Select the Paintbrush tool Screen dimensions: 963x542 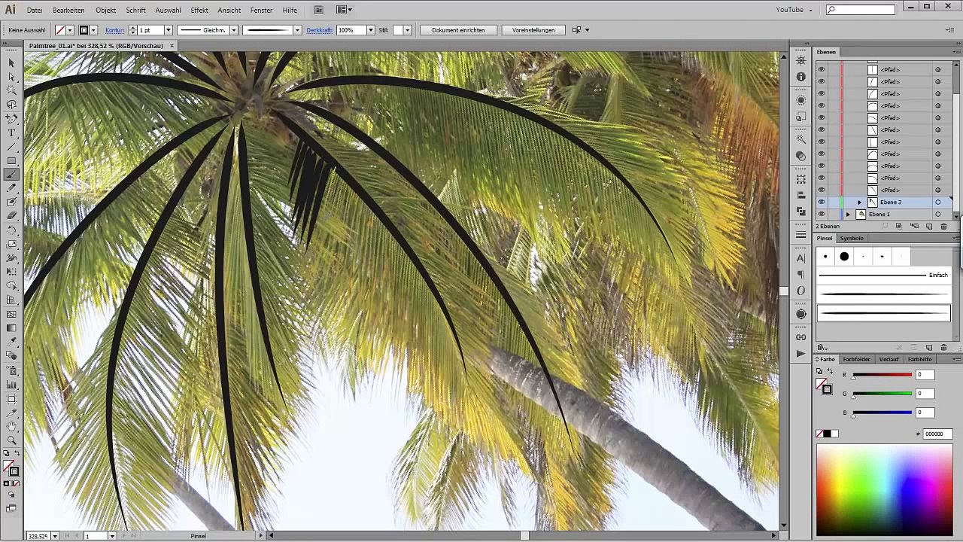click(x=11, y=175)
